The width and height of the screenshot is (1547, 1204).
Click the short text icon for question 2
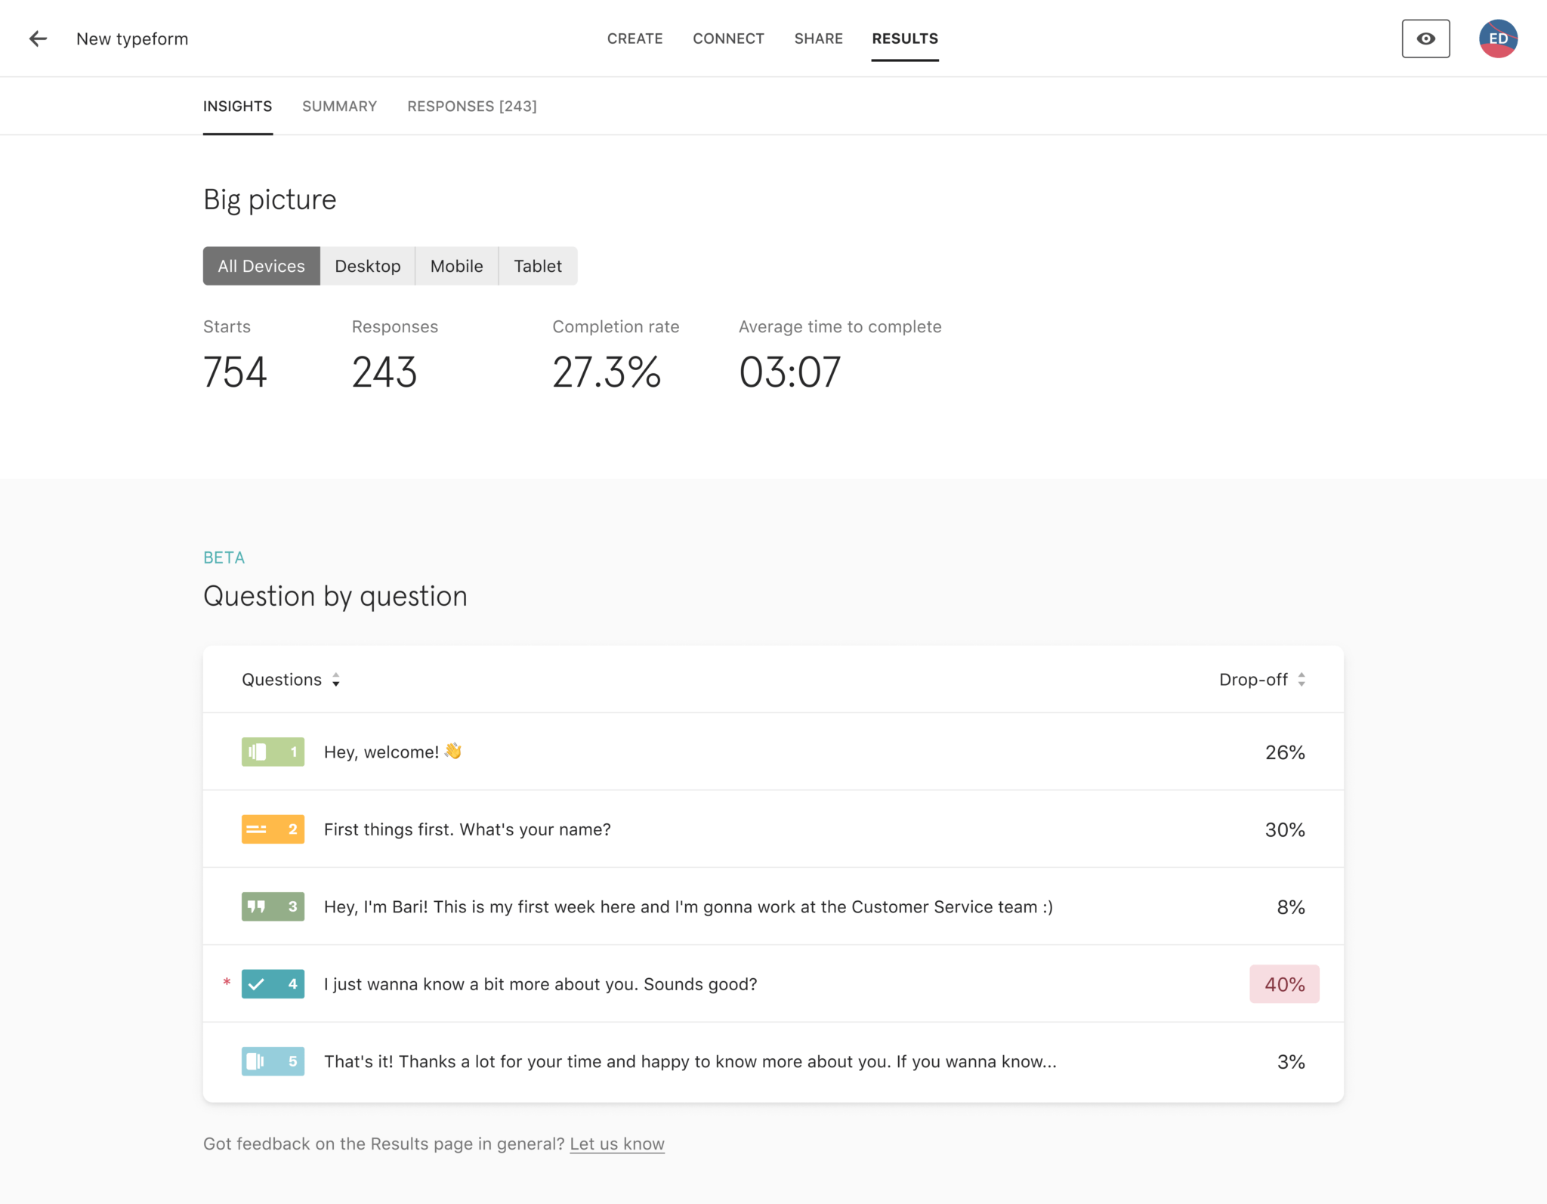pos(272,829)
